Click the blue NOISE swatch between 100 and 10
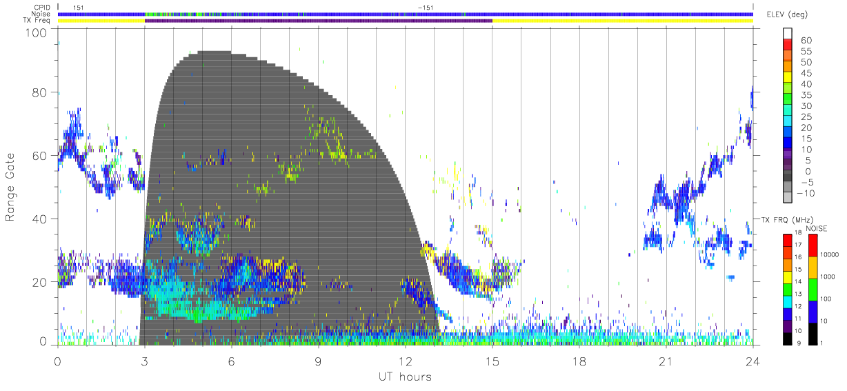847x391 pixels. (813, 310)
